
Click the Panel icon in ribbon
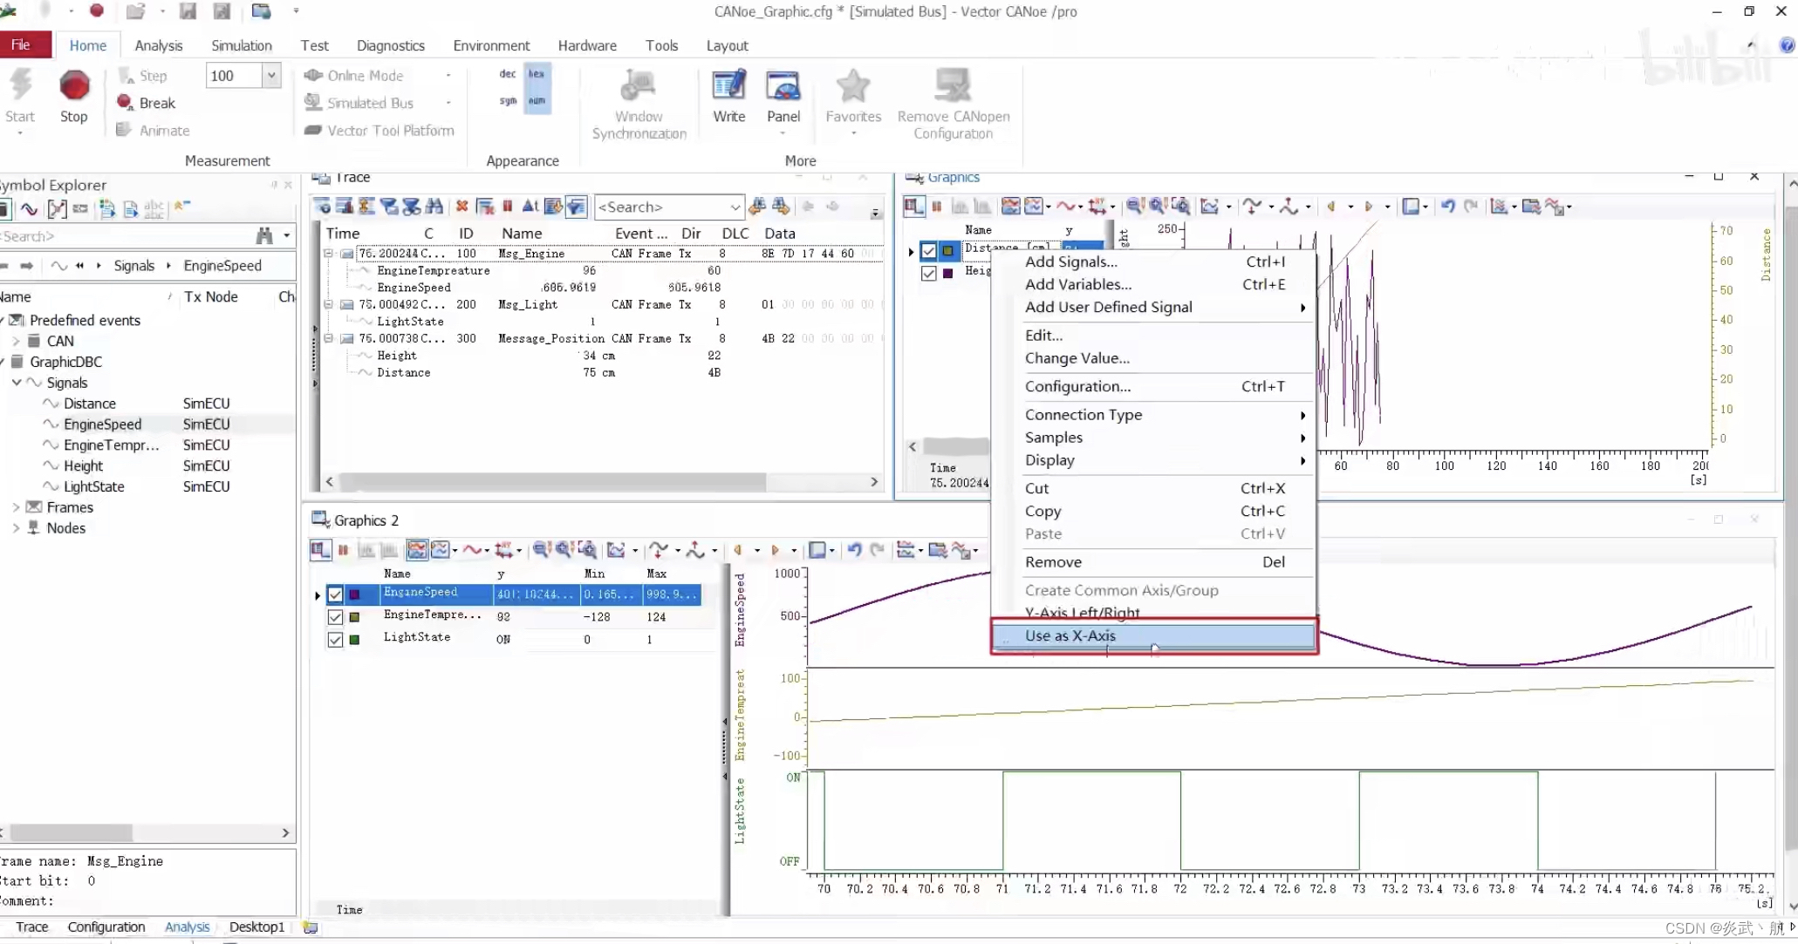click(x=783, y=86)
